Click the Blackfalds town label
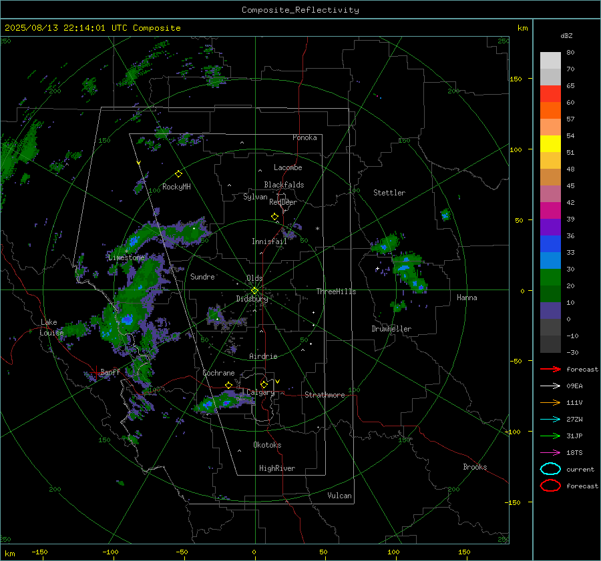 [284, 185]
